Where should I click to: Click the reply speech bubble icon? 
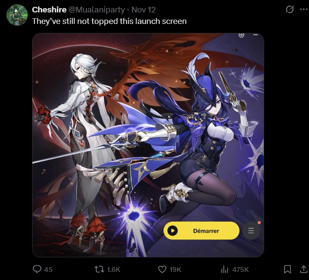(37, 269)
